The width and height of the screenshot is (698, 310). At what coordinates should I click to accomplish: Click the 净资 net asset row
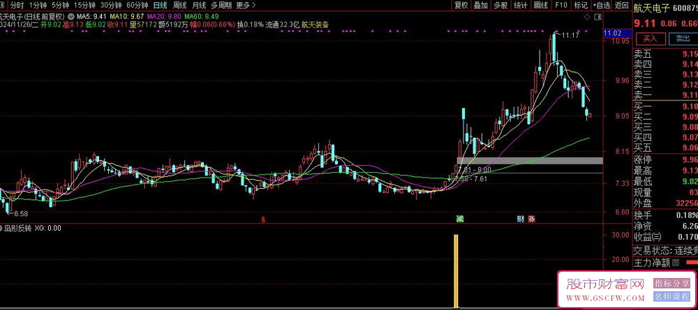click(x=665, y=226)
